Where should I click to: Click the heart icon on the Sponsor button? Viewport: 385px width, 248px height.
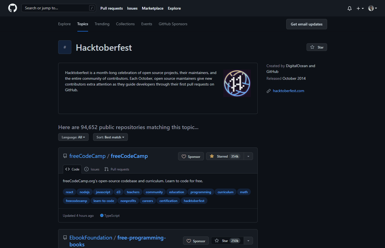tap(184, 156)
